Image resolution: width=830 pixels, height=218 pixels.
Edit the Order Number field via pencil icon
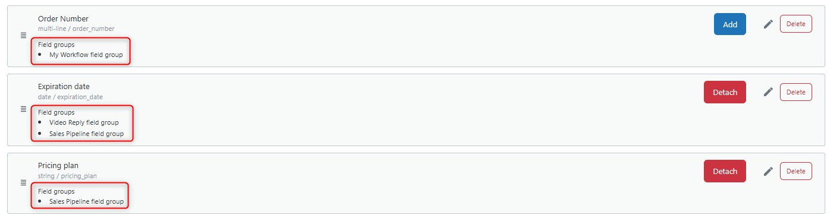[x=768, y=24]
